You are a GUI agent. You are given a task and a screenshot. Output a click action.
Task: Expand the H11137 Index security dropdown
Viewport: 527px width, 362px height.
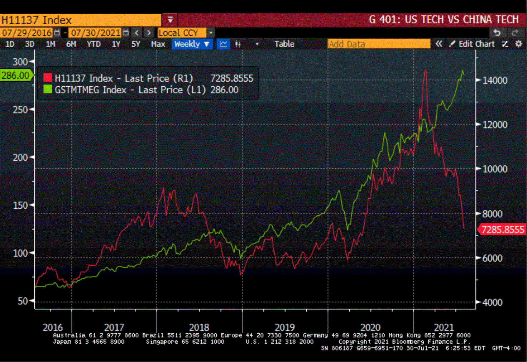[x=170, y=20]
